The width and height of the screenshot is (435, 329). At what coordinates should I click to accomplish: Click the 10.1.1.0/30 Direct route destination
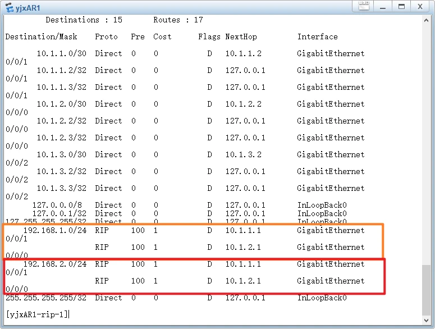(x=61, y=53)
